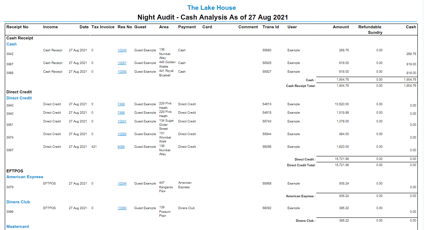Click the amount 10,520.00
The height and width of the screenshot is (230, 425).
(342, 104)
